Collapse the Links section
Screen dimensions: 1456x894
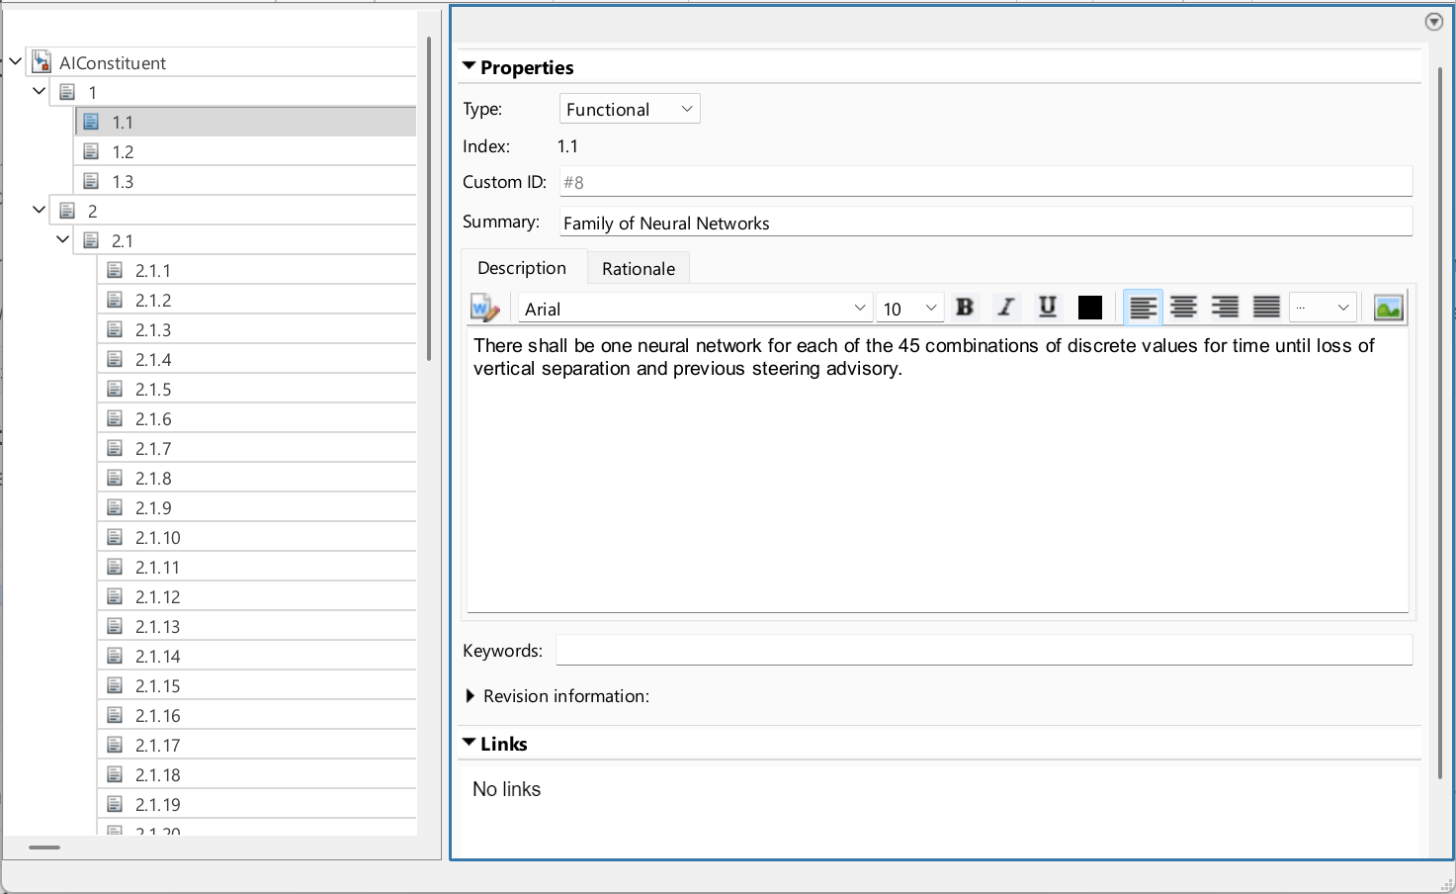469,744
